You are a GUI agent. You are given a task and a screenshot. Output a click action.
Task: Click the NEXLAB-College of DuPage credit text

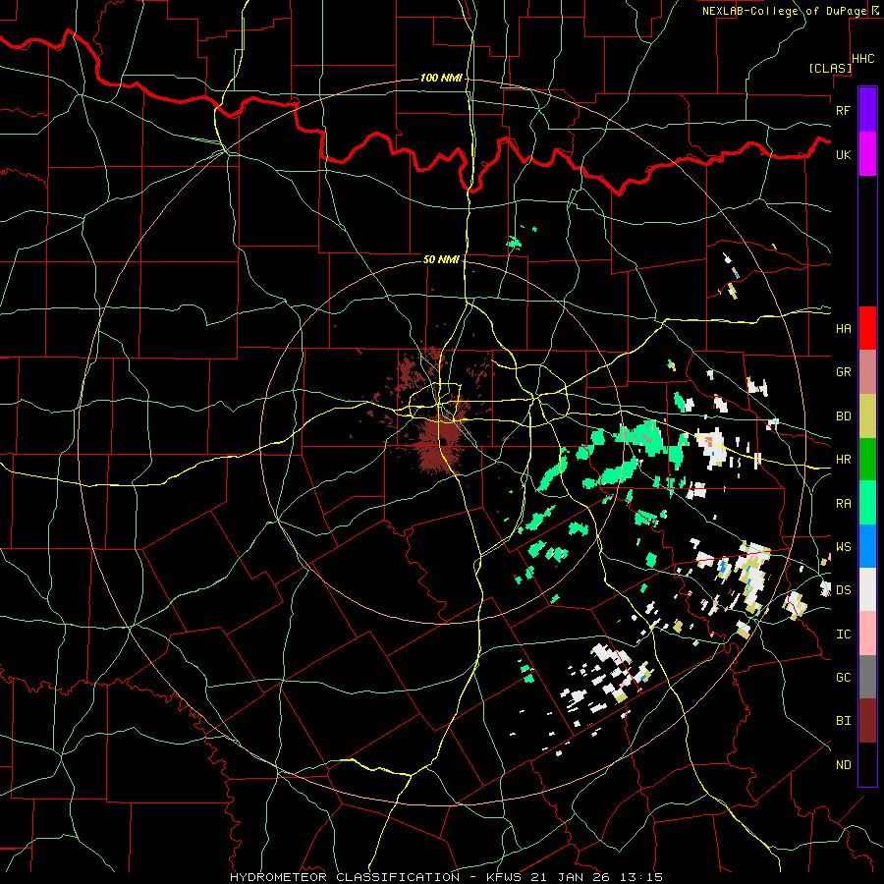[x=784, y=11]
